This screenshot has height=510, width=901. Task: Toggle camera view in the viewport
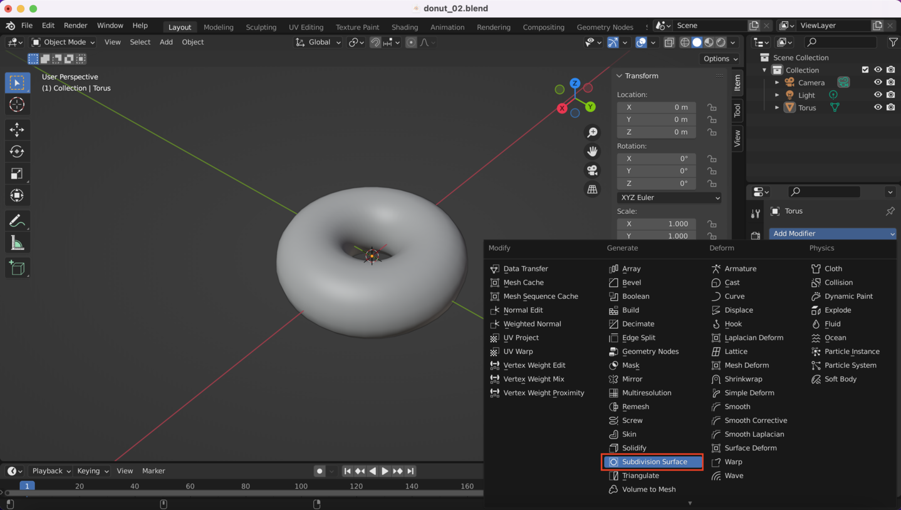pyautogui.click(x=591, y=170)
